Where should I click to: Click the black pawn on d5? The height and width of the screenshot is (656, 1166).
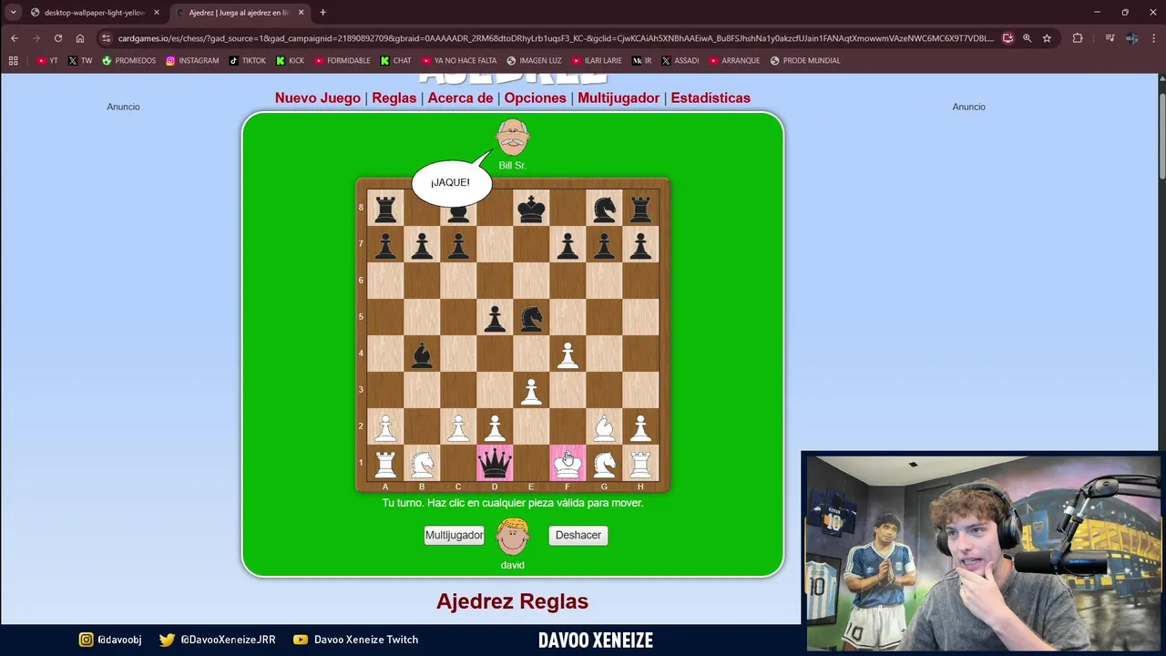tap(495, 318)
